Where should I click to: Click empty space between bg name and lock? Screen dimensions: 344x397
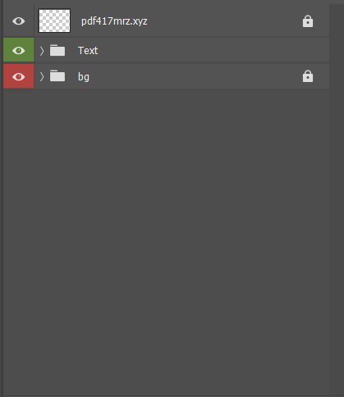point(195,77)
